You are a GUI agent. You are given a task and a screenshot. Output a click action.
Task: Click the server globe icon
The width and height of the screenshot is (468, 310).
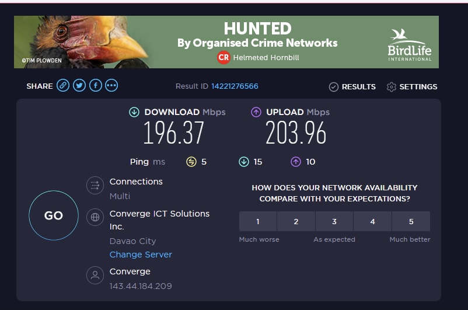(x=95, y=217)
